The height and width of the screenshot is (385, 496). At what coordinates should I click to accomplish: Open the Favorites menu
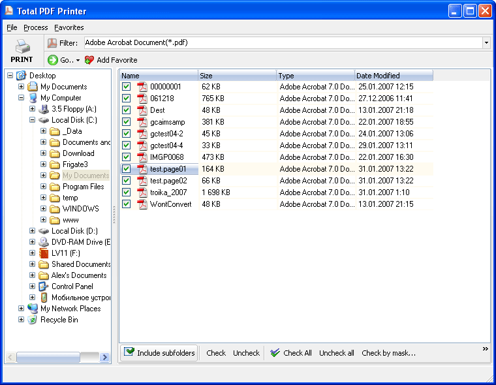69,27
